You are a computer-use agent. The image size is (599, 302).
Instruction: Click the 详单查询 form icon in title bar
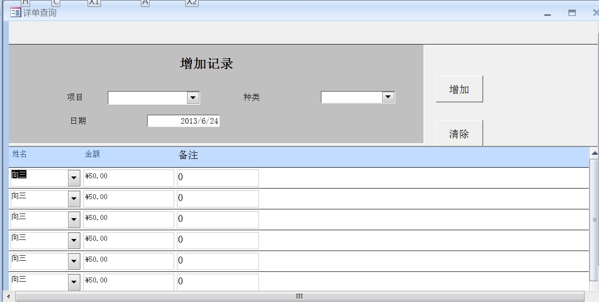pyautogui.click(x=15, y=13)
